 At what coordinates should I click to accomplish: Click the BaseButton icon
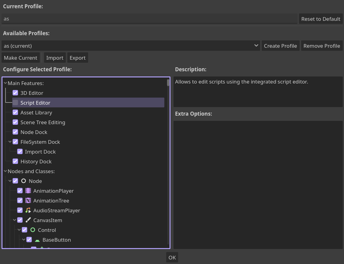[x=37, y=240]
